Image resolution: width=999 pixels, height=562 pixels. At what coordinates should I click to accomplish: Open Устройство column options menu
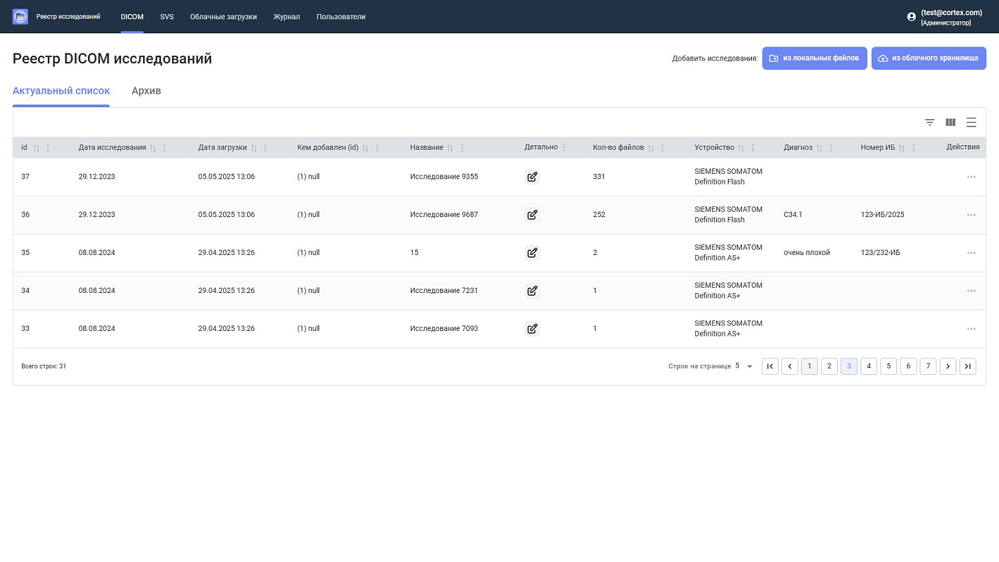[x=753, y=148]
